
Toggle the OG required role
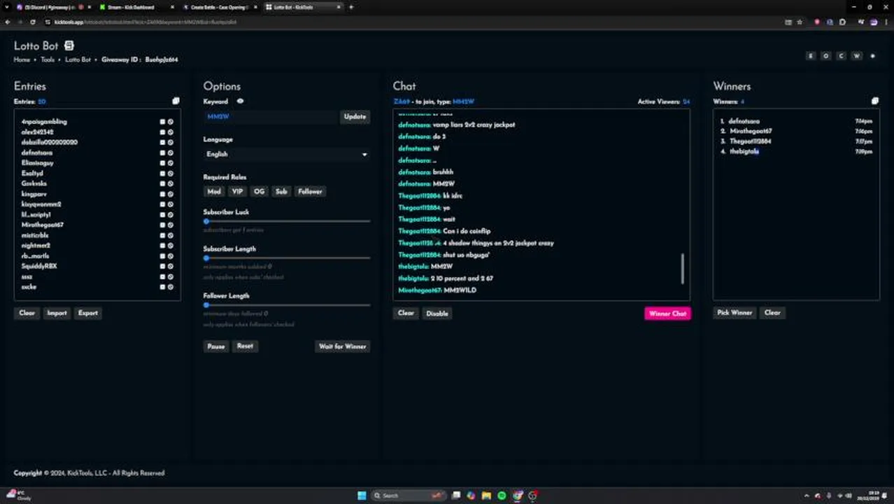click(260, 192)
